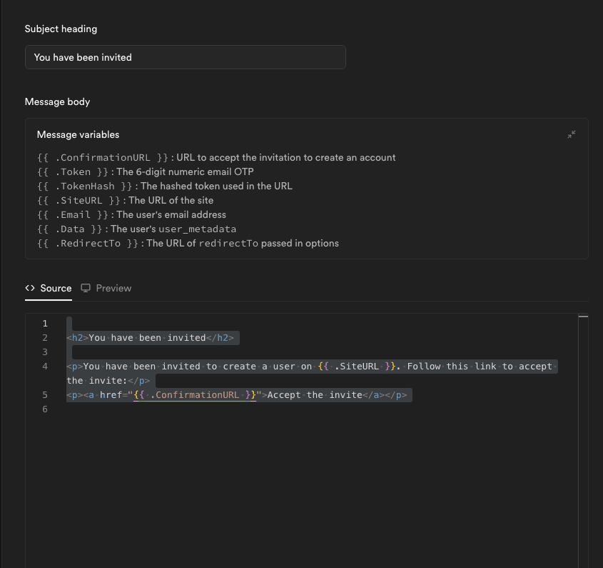This screenshot has height=568, width=603.
Task: Click the .ConfirmationURL placeholder in editor line 5
Action: [195, 394]
